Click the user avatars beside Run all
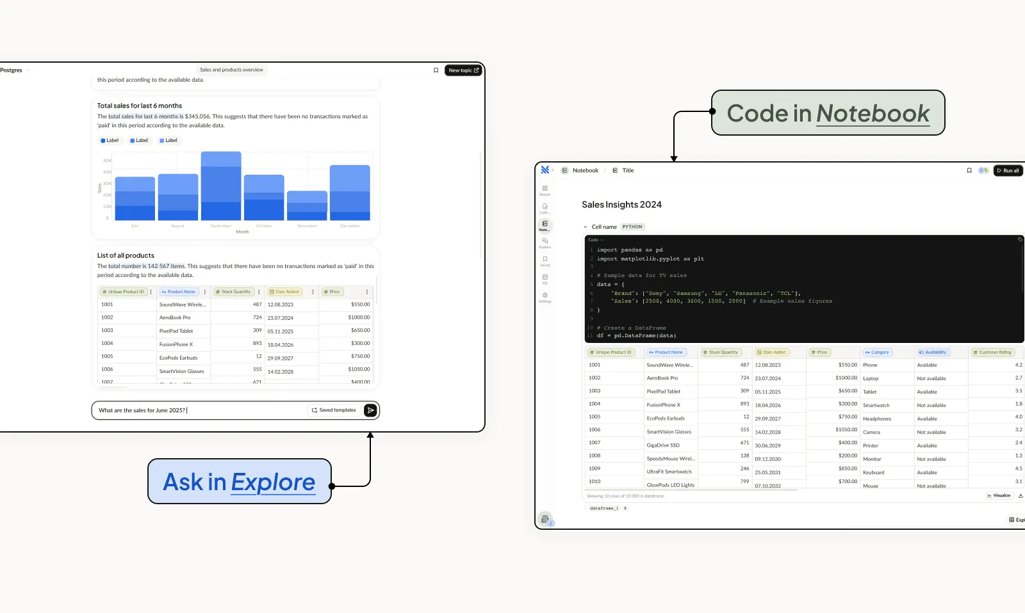 coord(983,170)
